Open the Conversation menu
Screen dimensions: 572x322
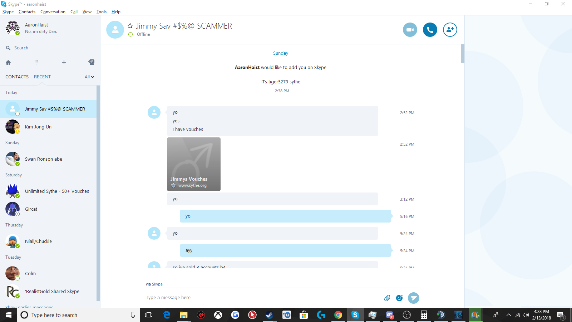53,12
